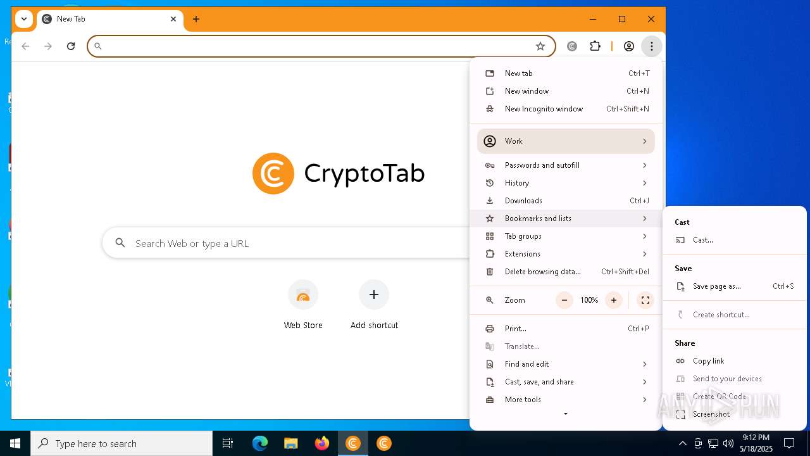Viewport: 810px width, 456px height.
Task: Bookmark this tab with the star icon
Action: point(540,46)
